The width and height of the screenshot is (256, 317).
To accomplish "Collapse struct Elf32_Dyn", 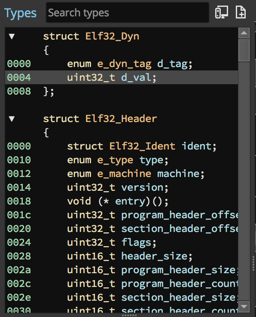I will point(12,37).
